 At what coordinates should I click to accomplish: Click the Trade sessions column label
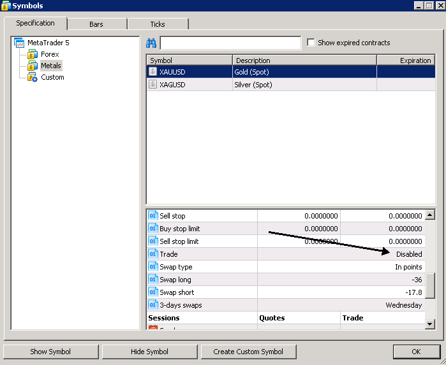point(353,318)
